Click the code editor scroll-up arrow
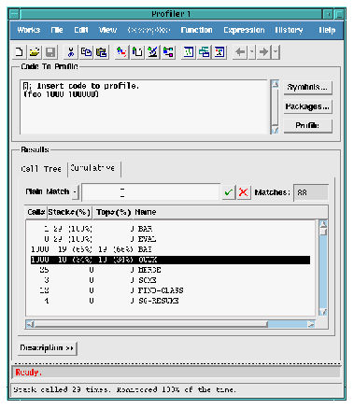This screenshot has height=409, width=354. tap(275, 84)
